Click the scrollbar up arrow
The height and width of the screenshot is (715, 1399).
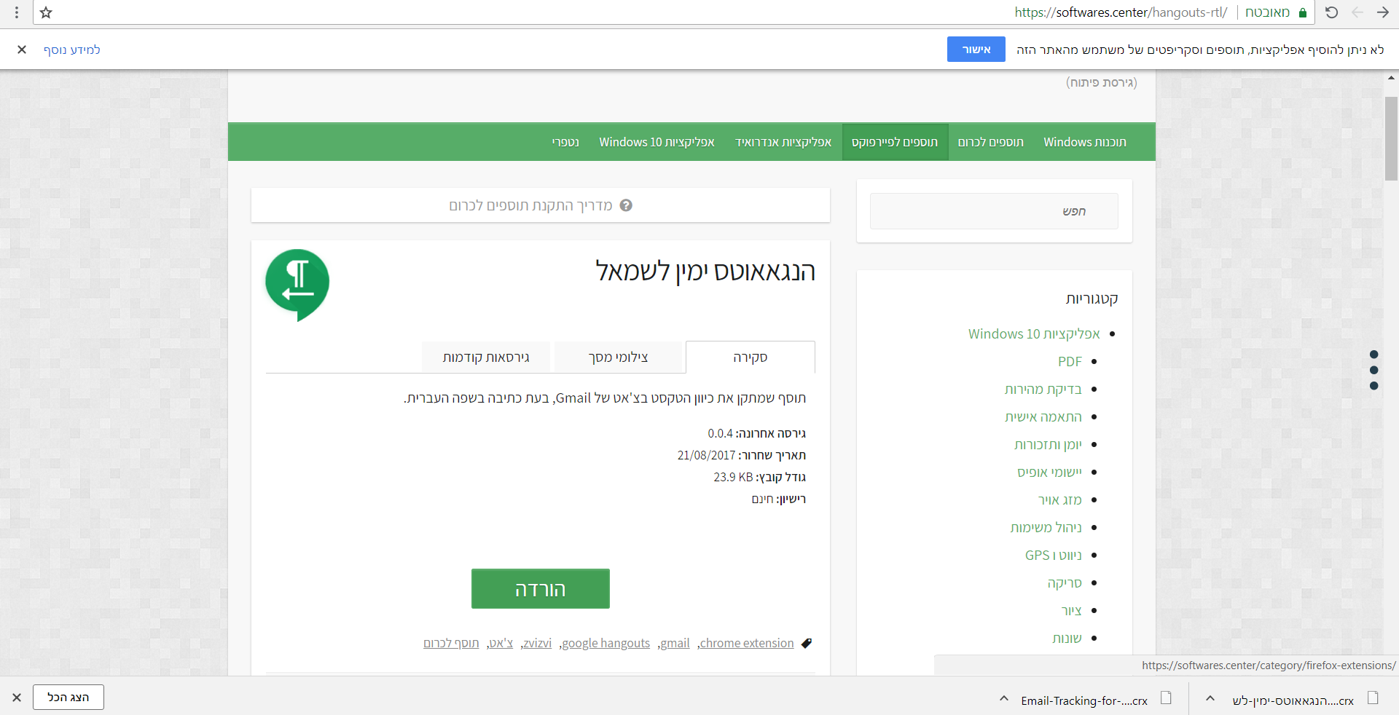coord(1391,76)
